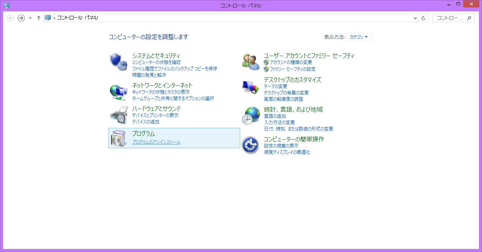
Task: Click the プログラム disc box icon
Action: pyautogui.click(x=119, y=138)
